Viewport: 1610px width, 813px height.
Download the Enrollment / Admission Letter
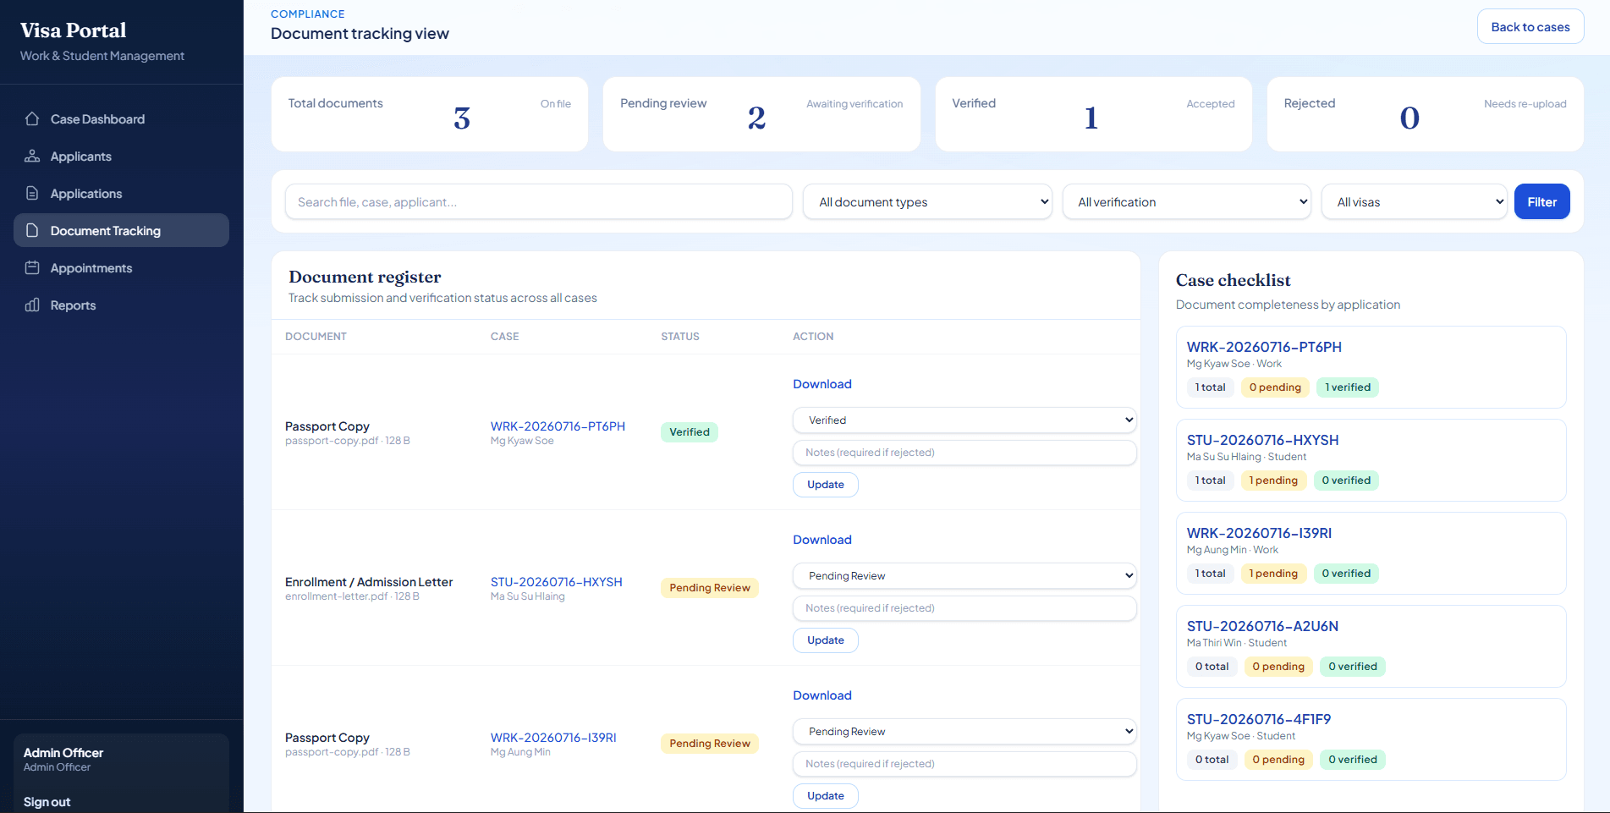coord(821,540)
